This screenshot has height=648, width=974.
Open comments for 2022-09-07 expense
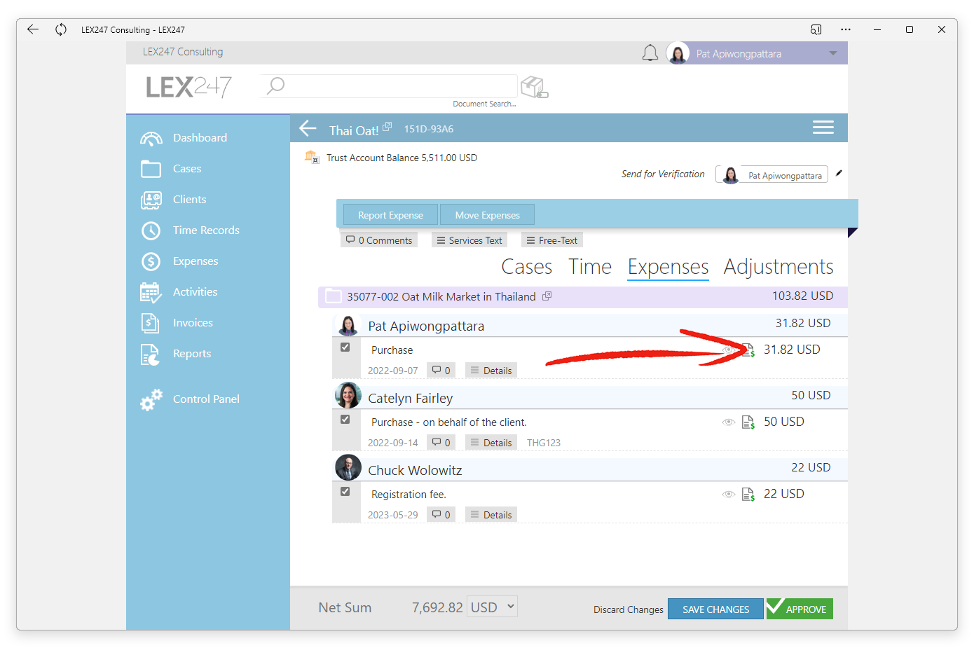click(441, 371)
